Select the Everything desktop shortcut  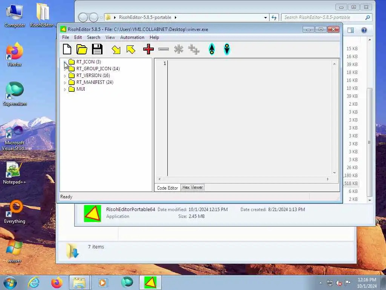15,211
